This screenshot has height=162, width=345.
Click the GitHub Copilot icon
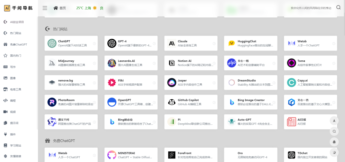(172, 102)
